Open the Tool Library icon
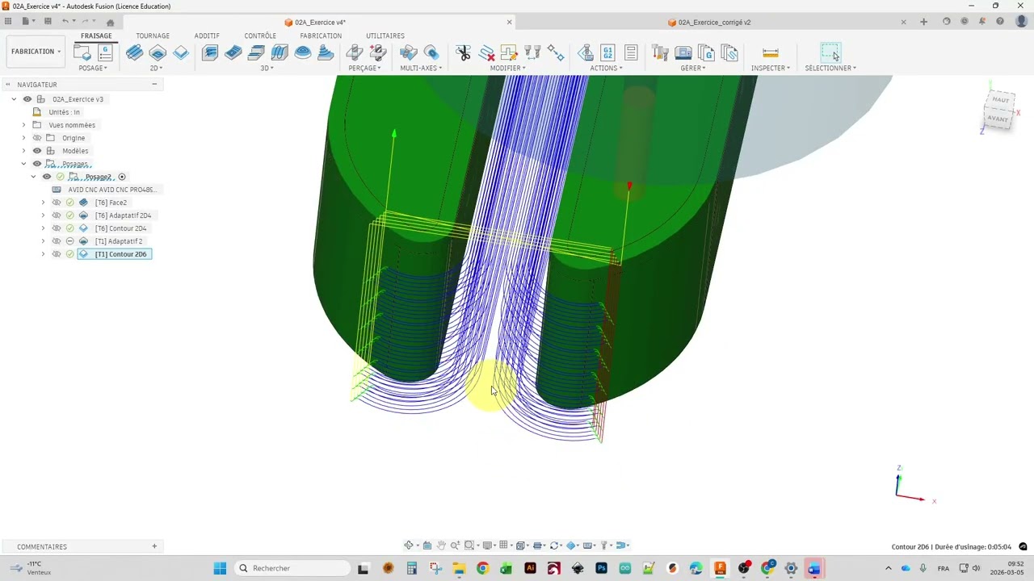The image size is (1034, 581). coord(660,52)
